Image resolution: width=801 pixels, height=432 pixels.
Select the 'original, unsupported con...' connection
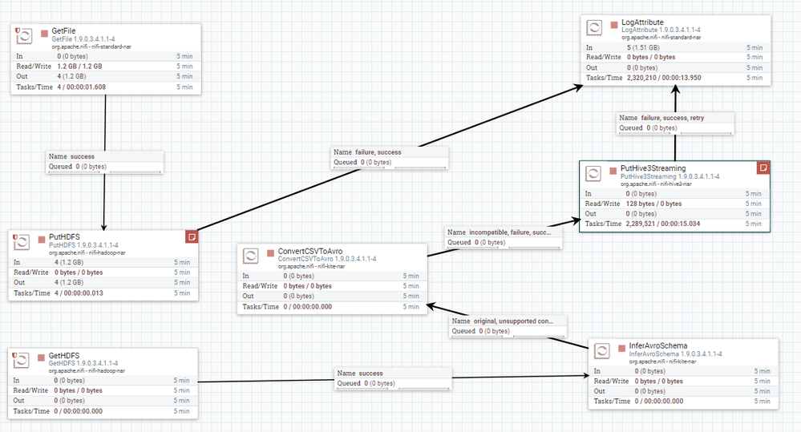[508, 325]
